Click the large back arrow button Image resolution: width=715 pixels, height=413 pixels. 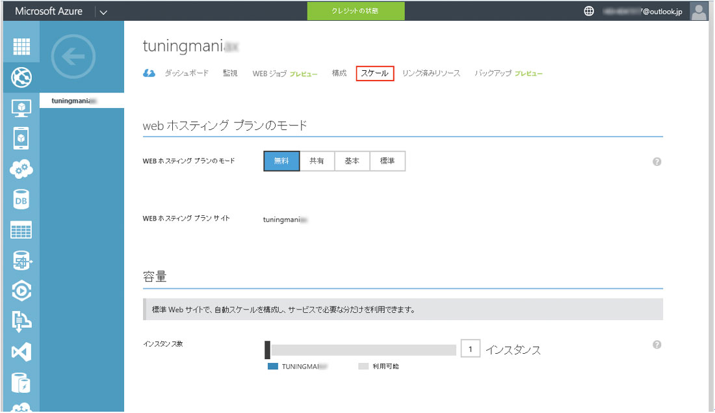[73, 57]
